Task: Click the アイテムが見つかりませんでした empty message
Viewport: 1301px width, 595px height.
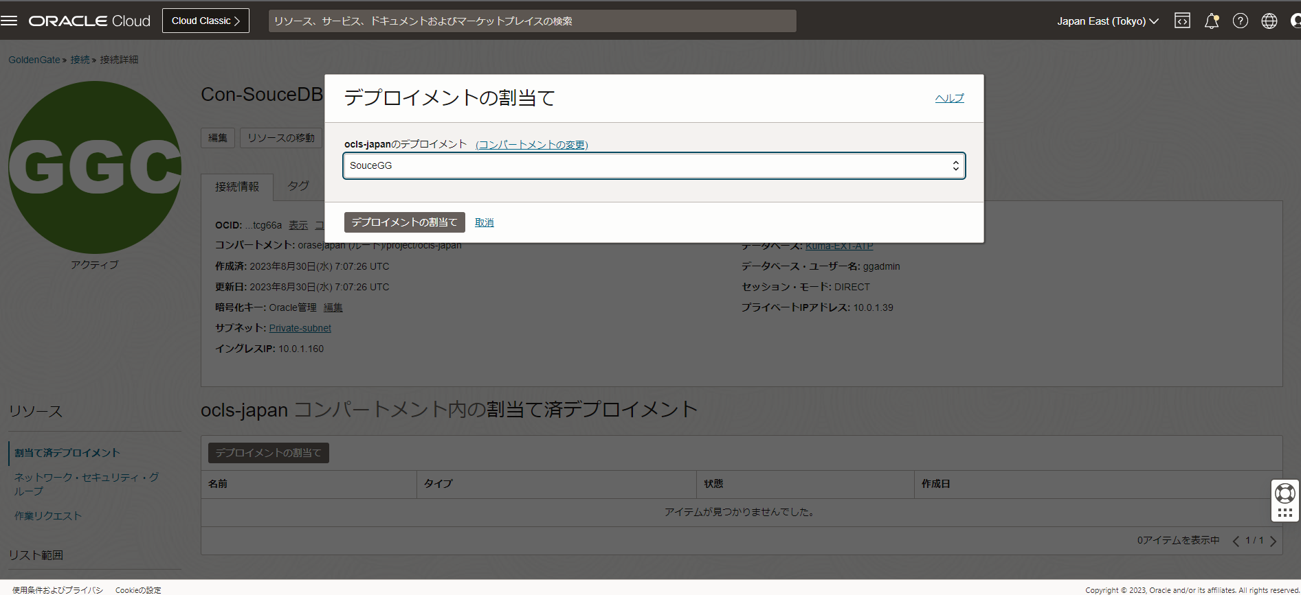Action: tap(742, 512)
